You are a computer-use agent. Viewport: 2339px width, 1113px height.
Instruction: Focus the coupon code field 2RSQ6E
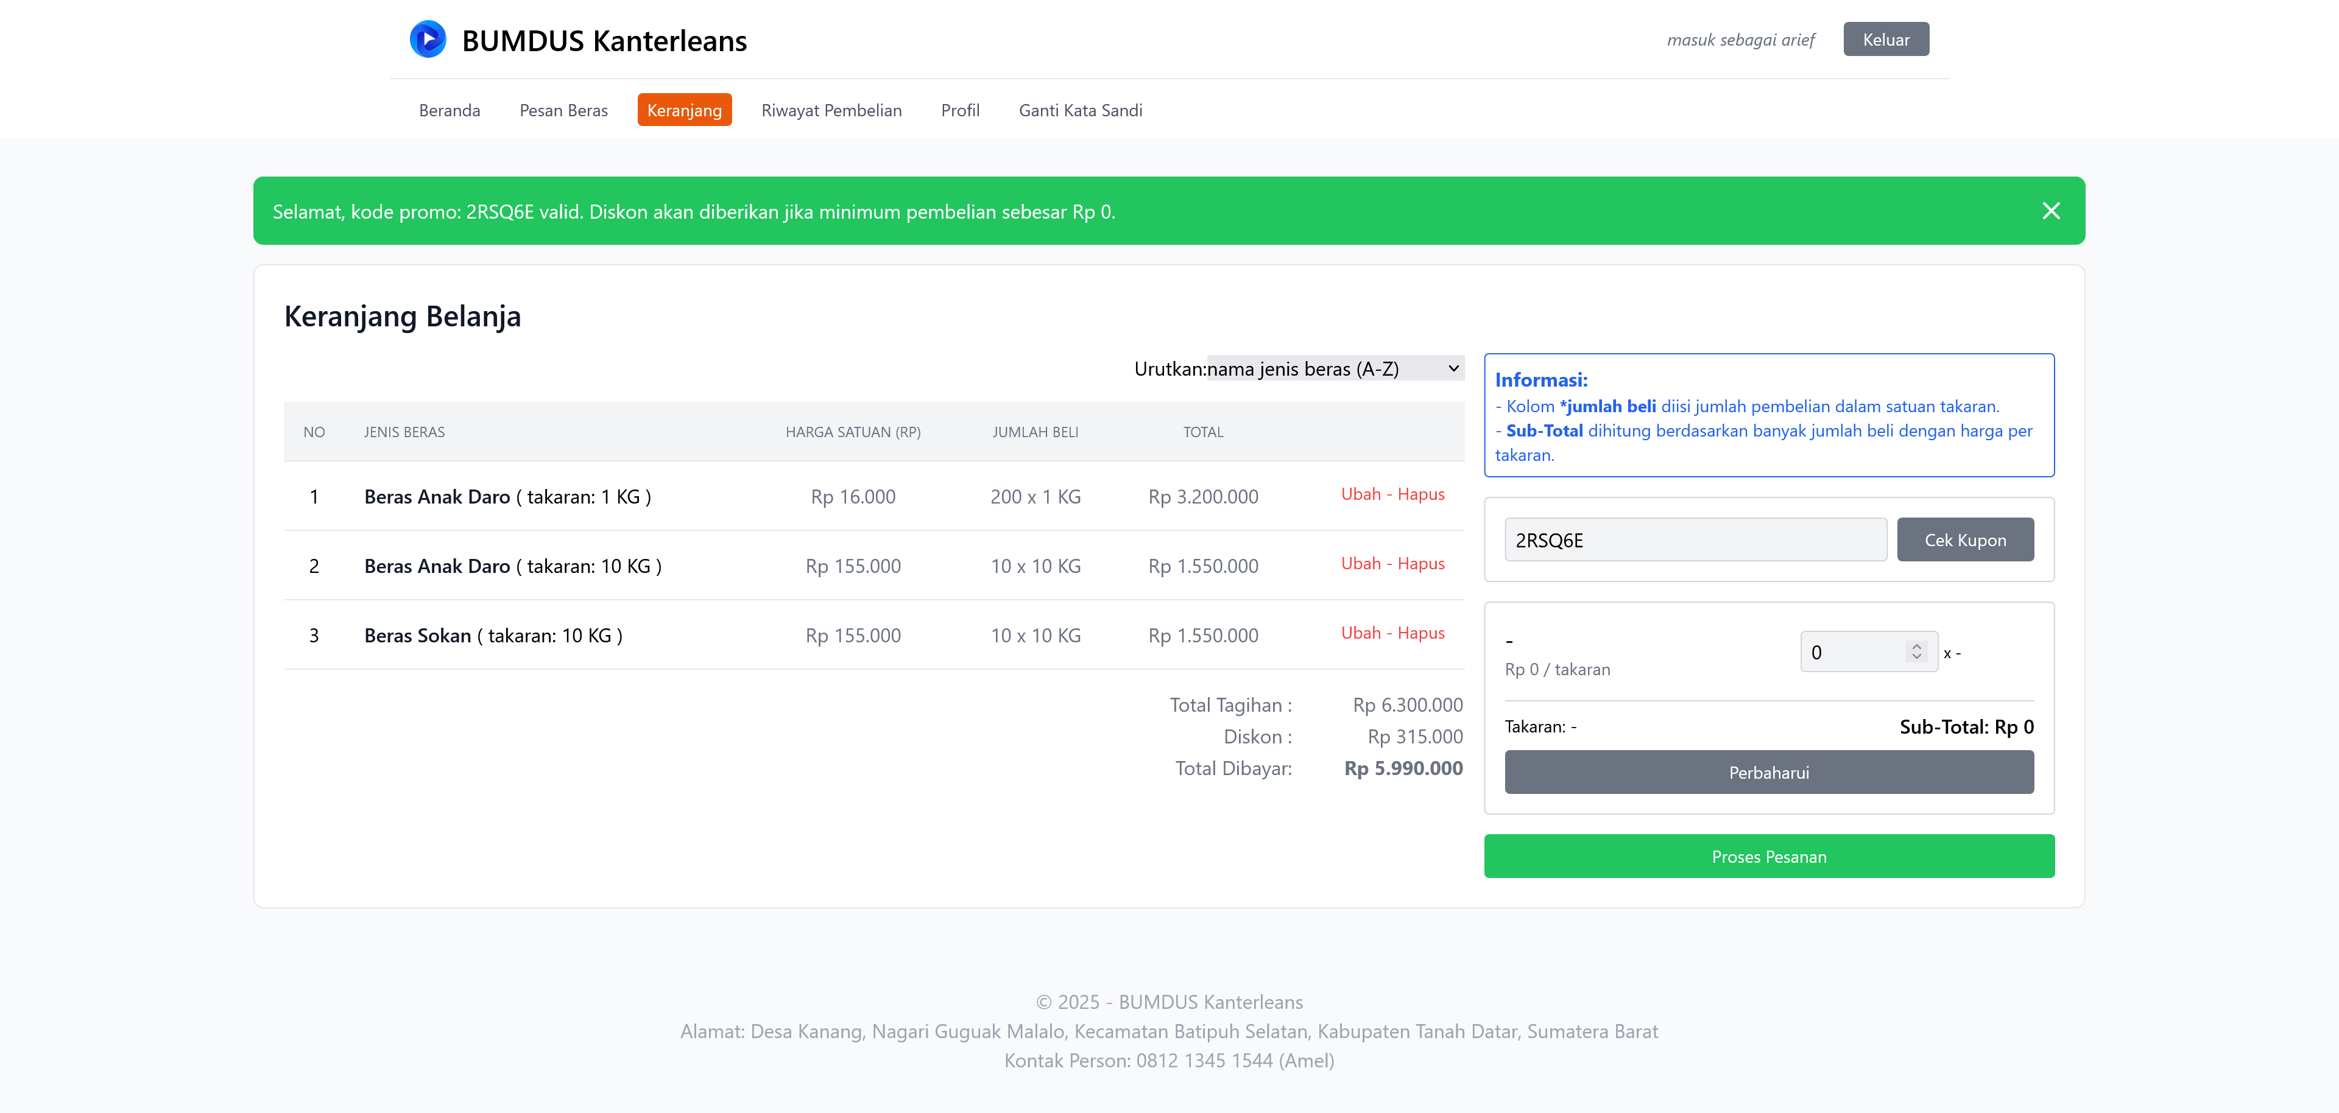[1695, 539]
